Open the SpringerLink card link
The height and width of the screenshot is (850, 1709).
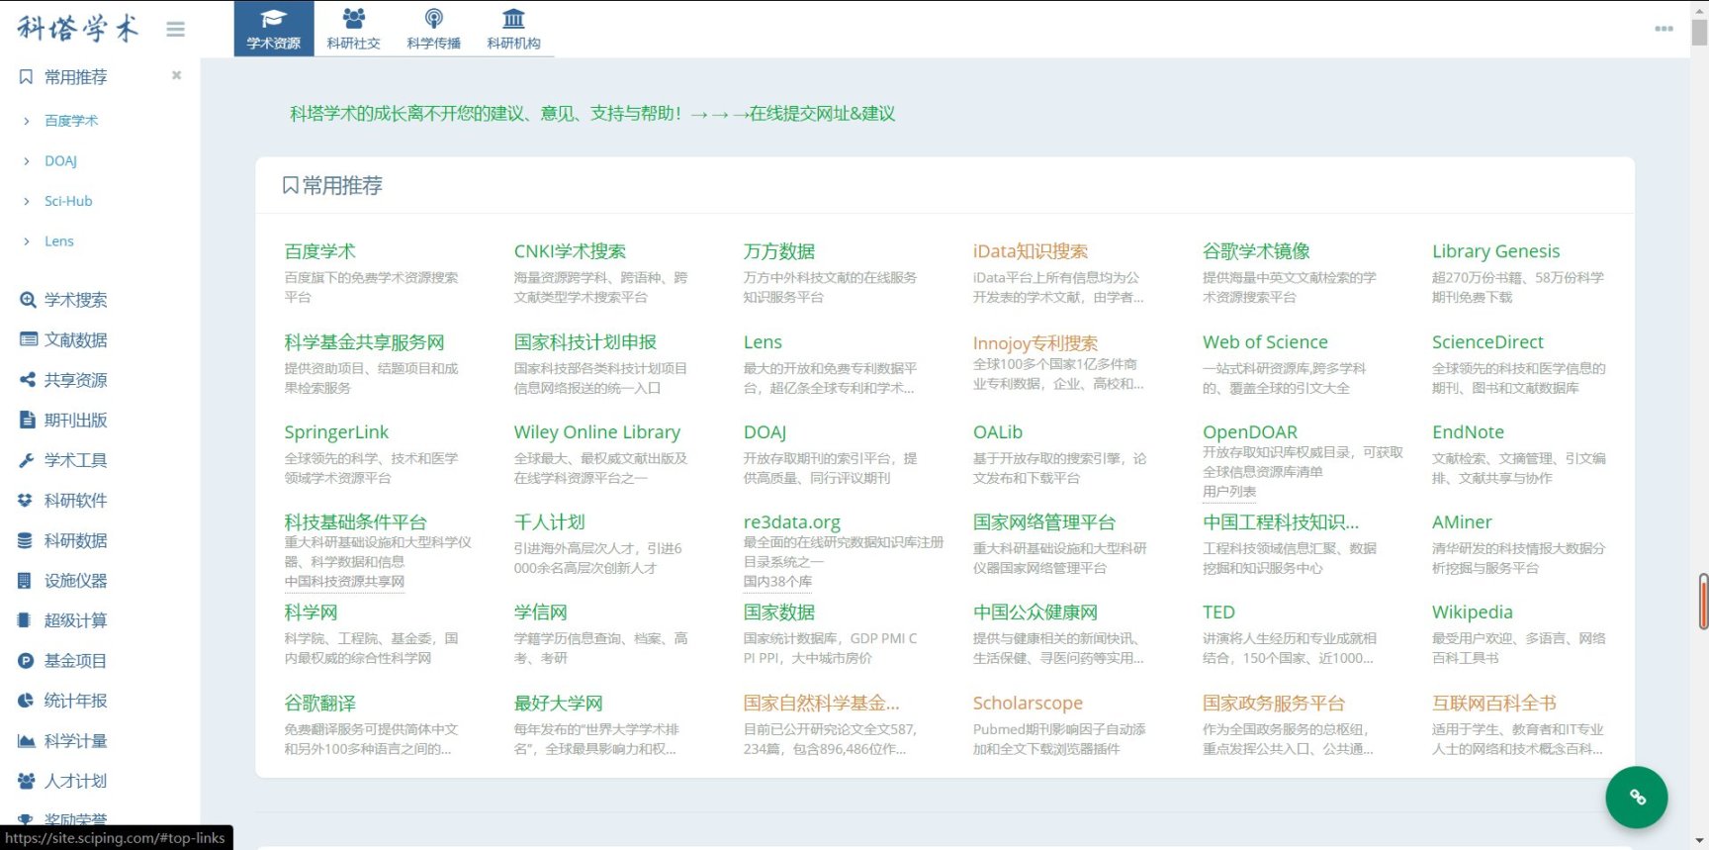point(336,432)
